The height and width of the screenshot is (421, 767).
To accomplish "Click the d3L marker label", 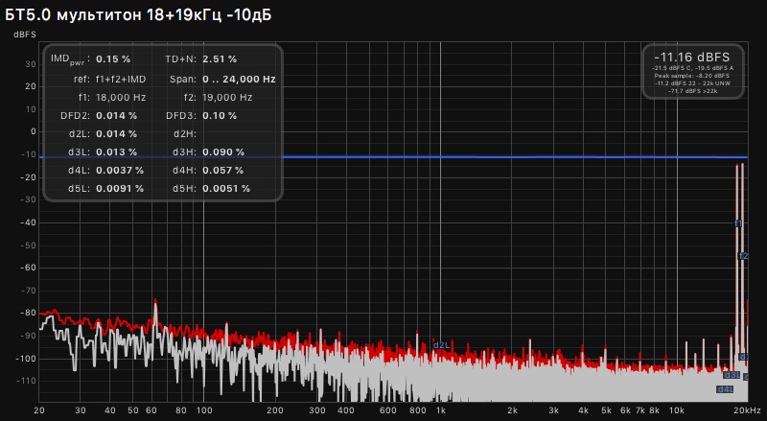I will coord(732,375).
